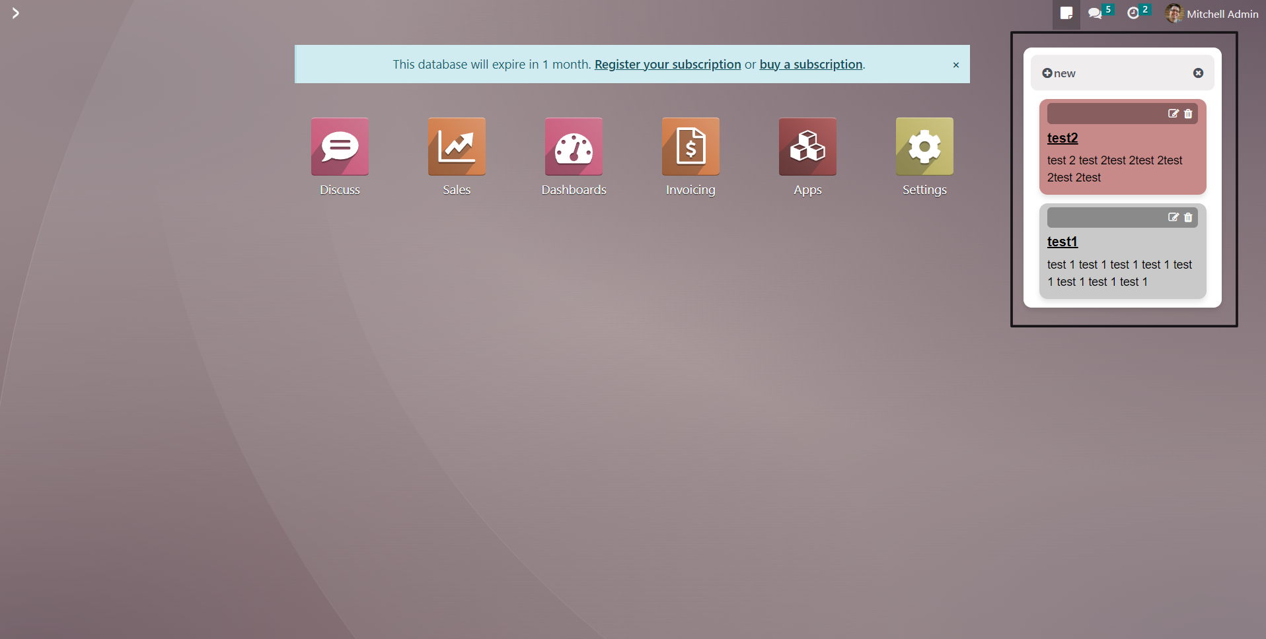Screen dimensions: 1266x639
Task: Delete the test2 note
Action: (x=1188, y=114)
